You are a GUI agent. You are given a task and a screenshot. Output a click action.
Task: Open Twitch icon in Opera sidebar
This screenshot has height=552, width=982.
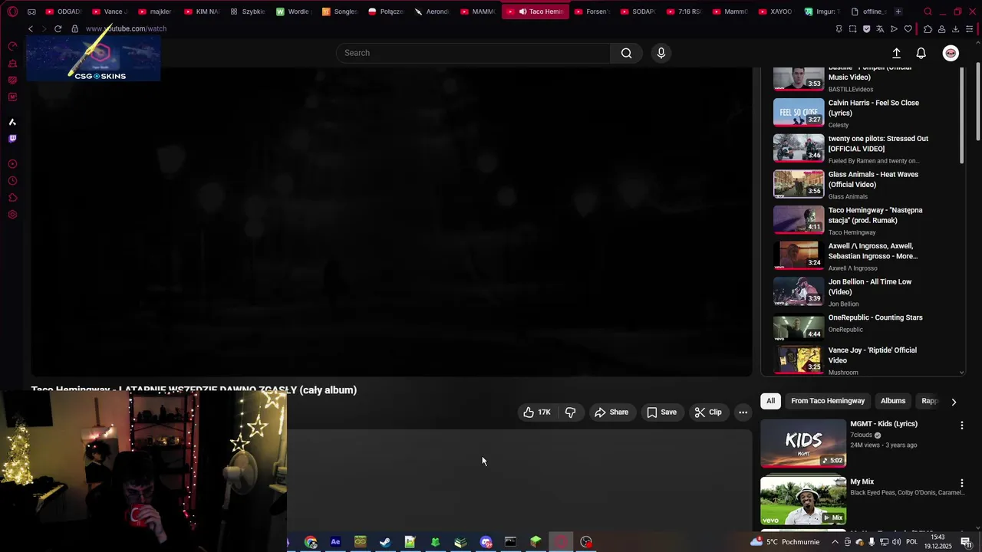click(x=12, y=139)
